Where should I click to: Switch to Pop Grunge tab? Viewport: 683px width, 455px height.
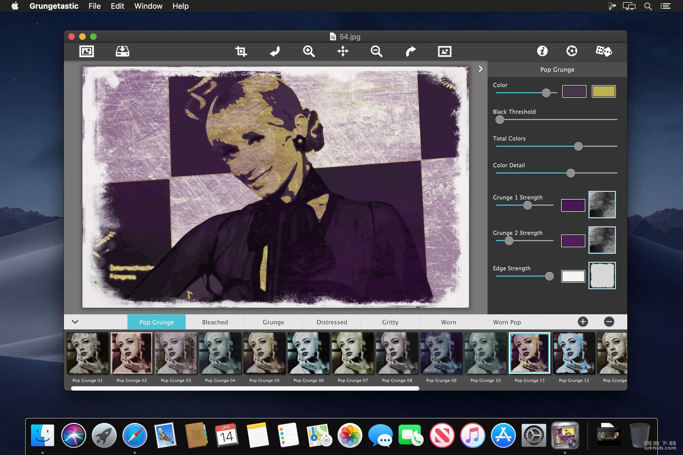pos(156,322)
